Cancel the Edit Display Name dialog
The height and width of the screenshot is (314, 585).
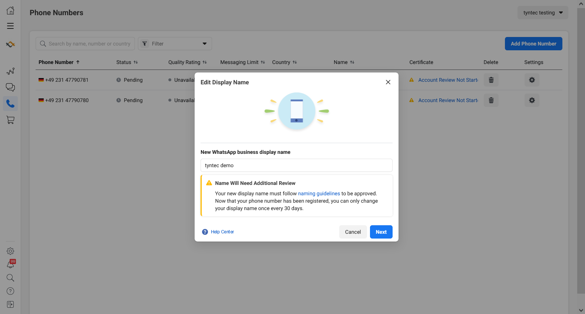tap(353, 232)
